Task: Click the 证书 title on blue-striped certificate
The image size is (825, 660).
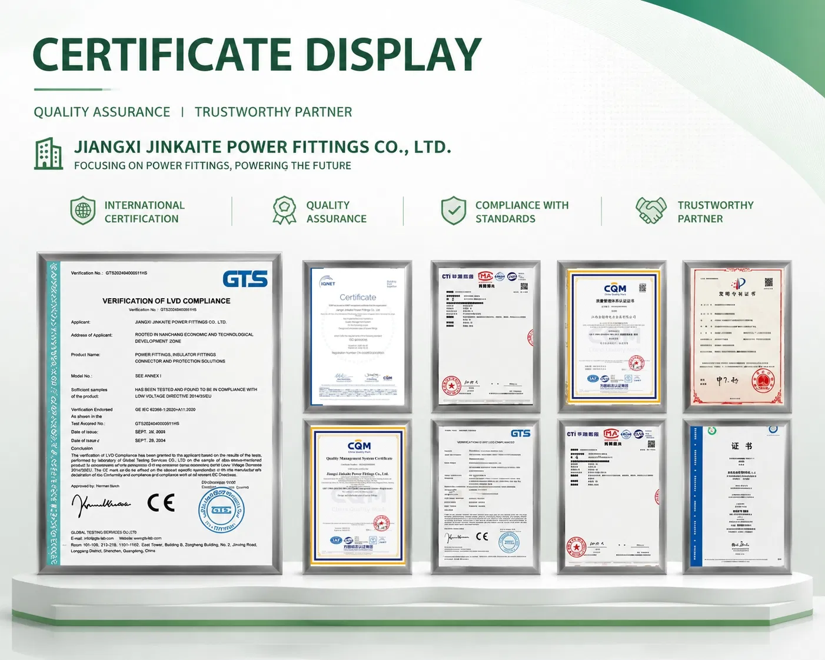Action: click(741, 446)
